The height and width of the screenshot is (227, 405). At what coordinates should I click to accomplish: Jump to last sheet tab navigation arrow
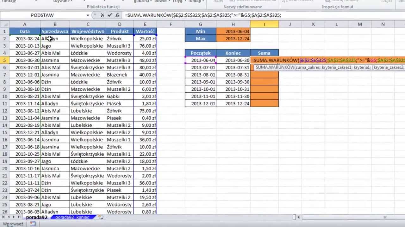tap(19, 217)
